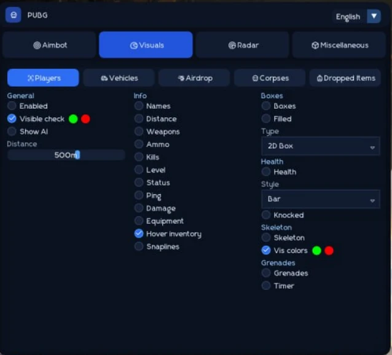Toggle the Distance checkbox under Info

(139, 119)
